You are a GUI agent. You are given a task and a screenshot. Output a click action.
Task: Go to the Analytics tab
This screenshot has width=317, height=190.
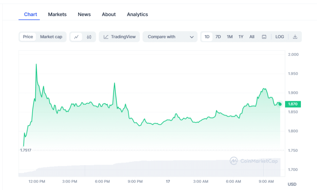click(x=137, y=14)
